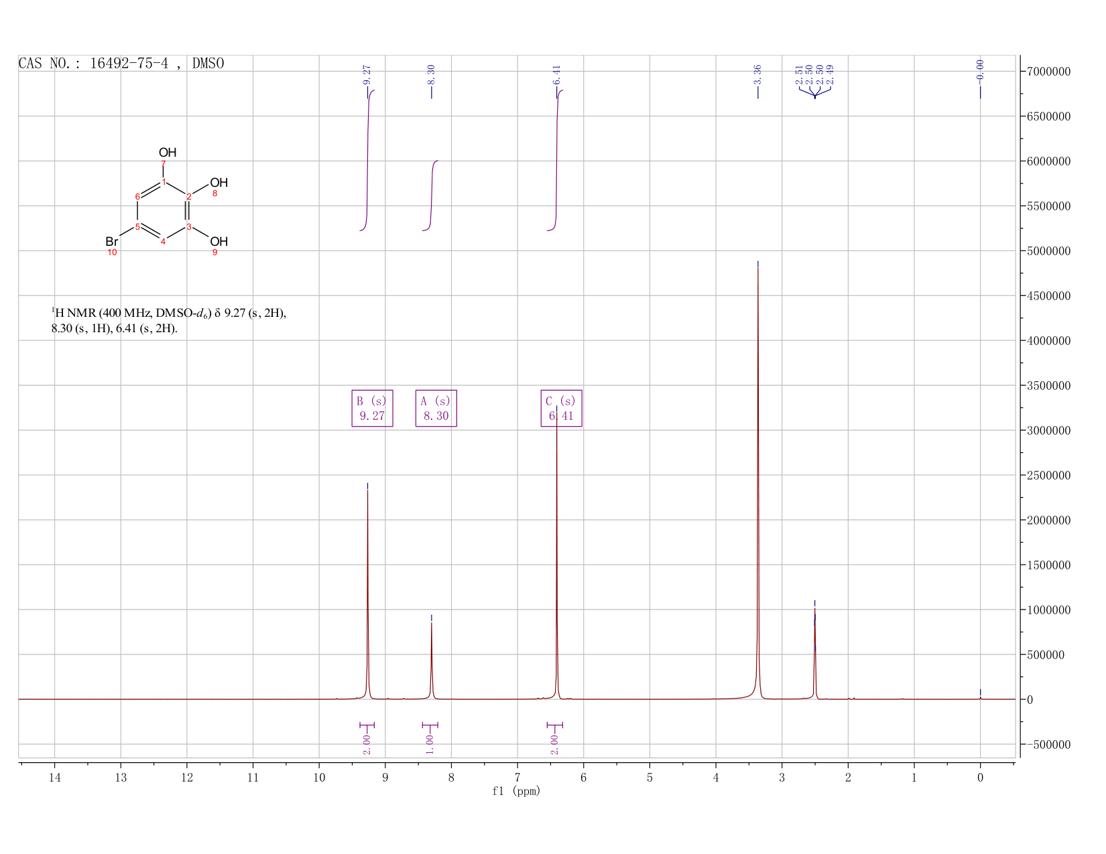Select the 1H NMR description text

tap(169, 320)
